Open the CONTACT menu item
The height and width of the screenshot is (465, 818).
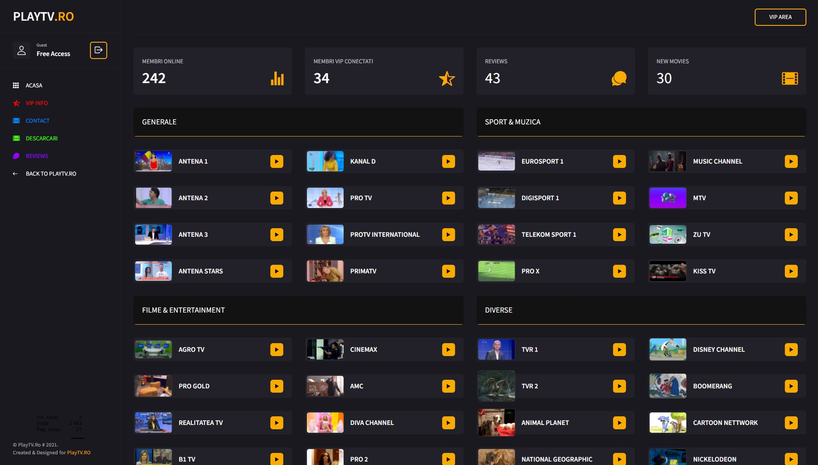[37, 121]
